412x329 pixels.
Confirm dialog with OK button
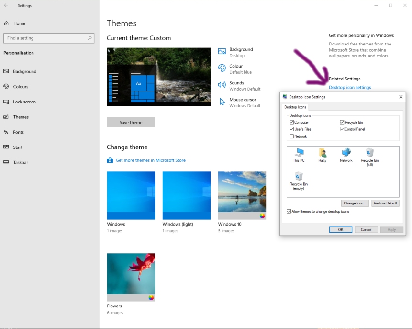tap(341, 229)
